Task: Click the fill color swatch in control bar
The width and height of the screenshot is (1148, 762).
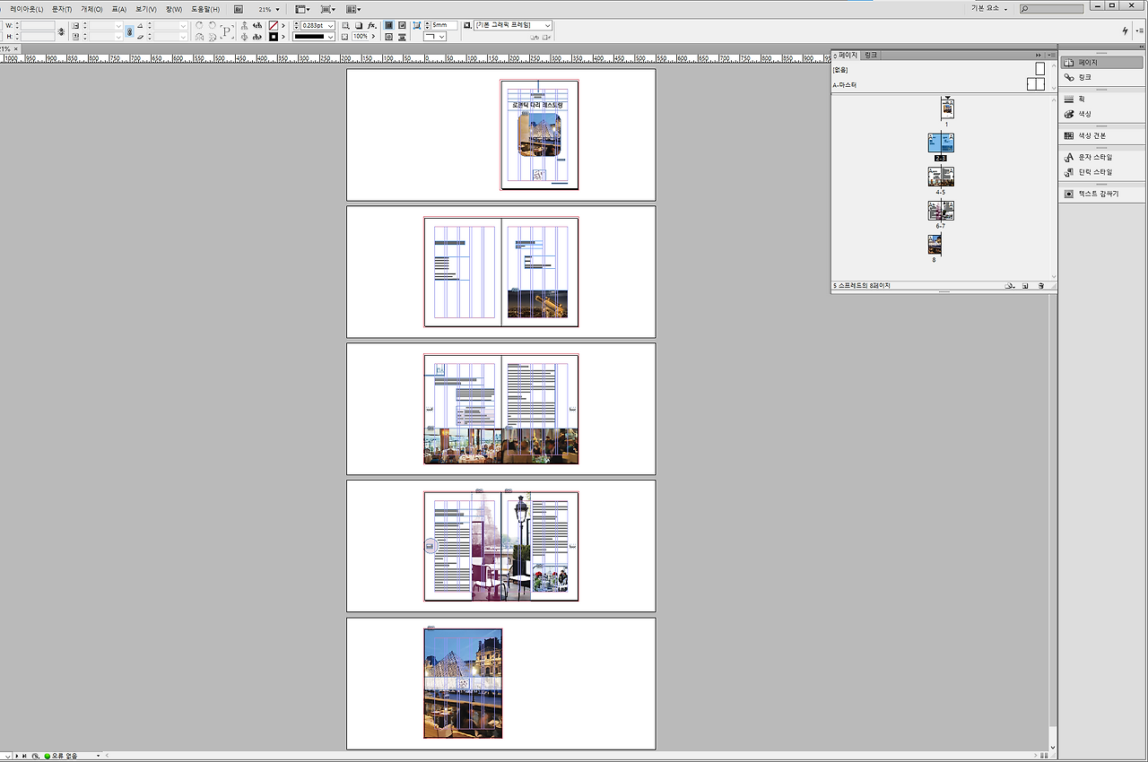Action: pos(274,26)
